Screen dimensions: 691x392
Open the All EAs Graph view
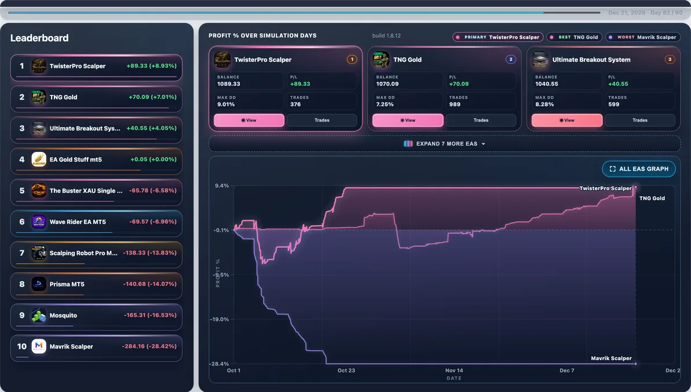[x=639, y=169]
